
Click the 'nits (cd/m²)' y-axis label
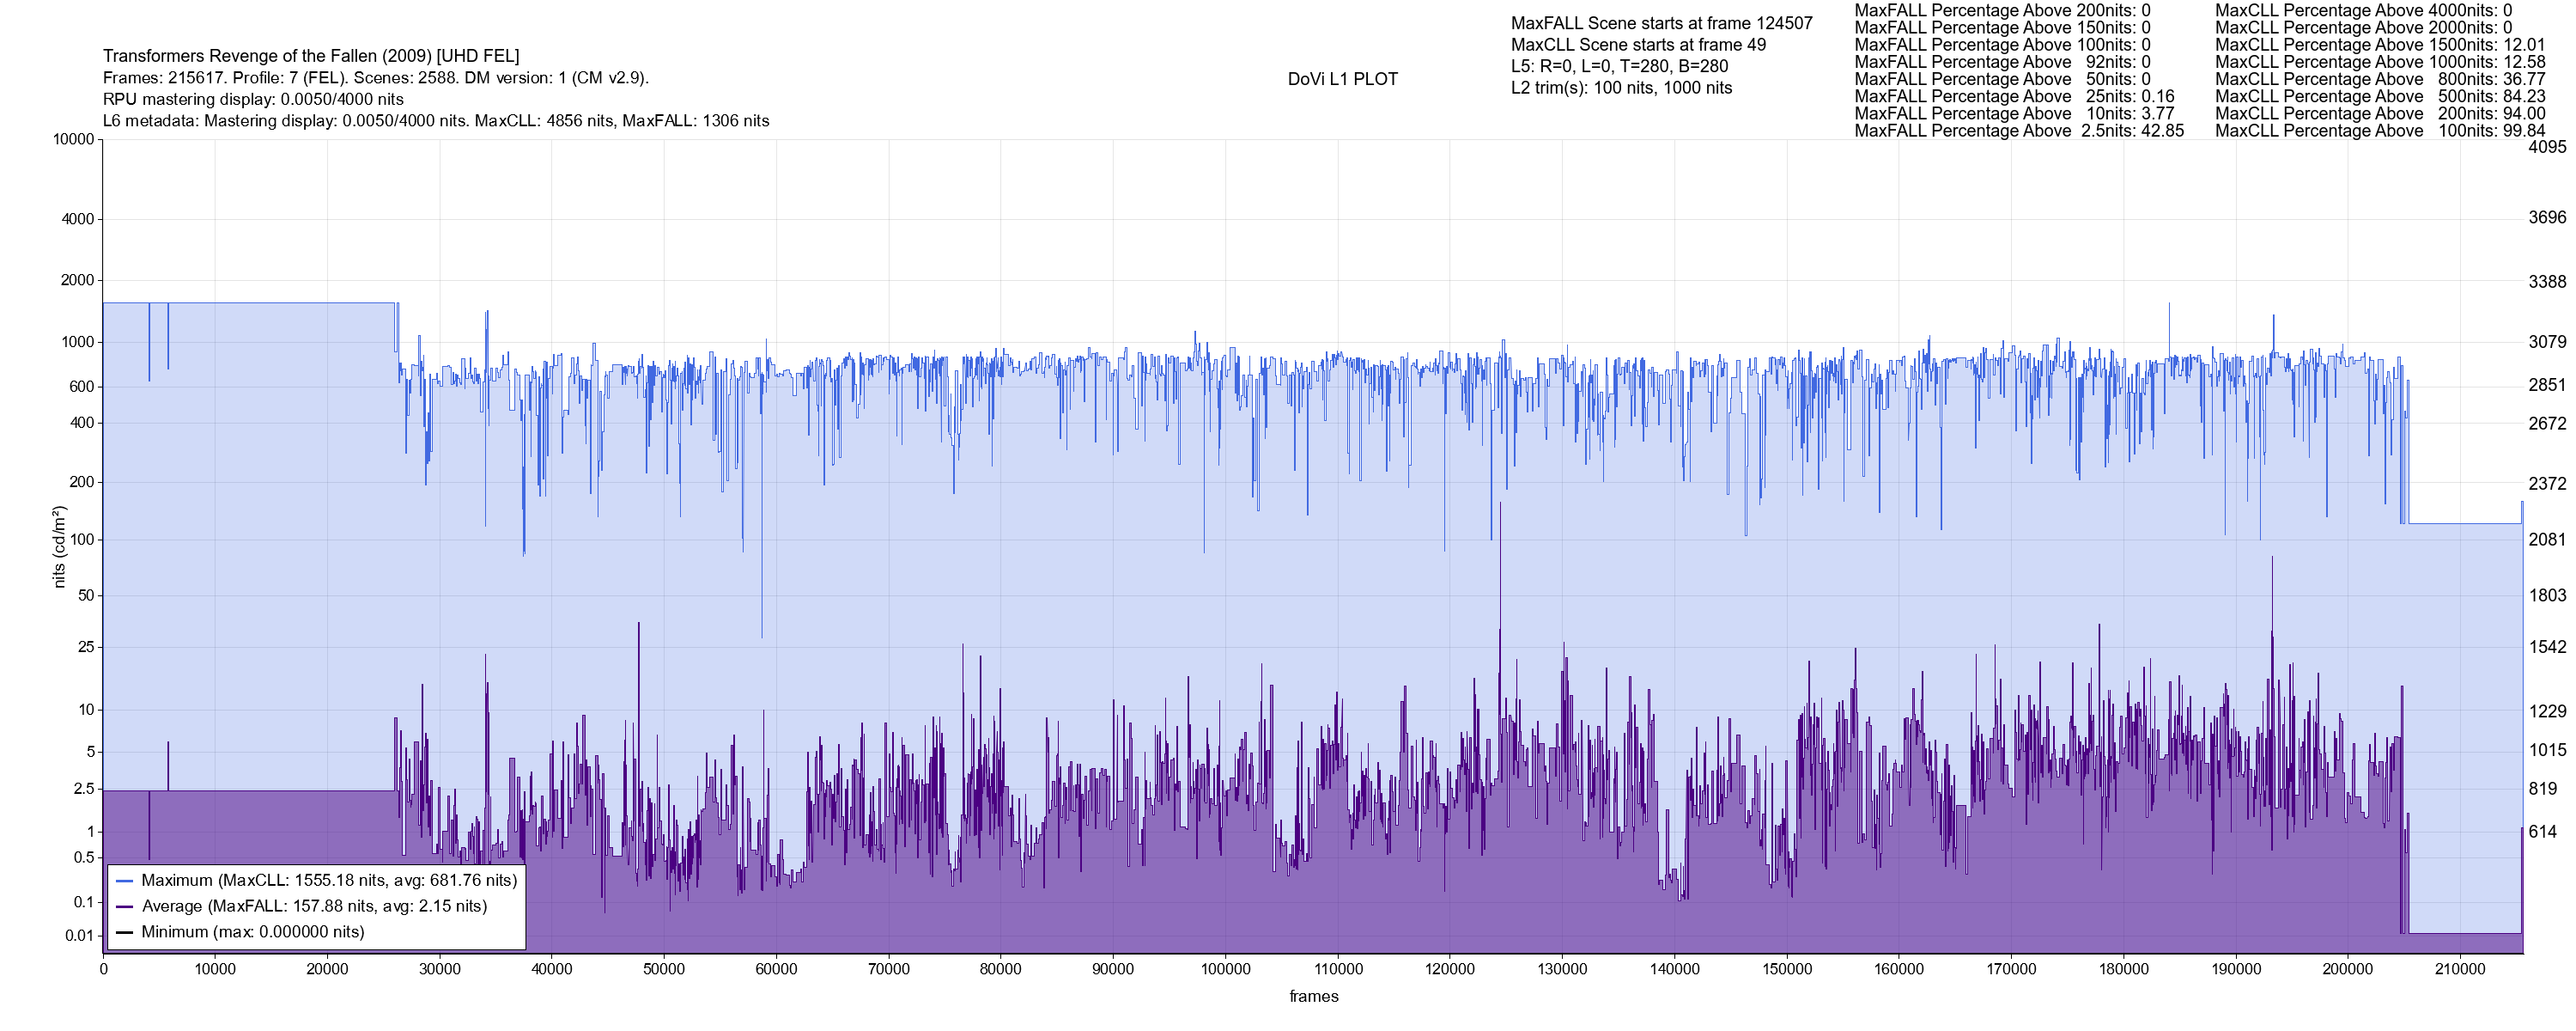click(59, 546)
